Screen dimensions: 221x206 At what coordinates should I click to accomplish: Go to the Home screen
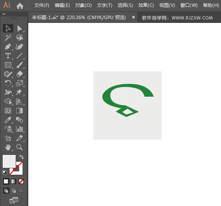pos(20,6)
